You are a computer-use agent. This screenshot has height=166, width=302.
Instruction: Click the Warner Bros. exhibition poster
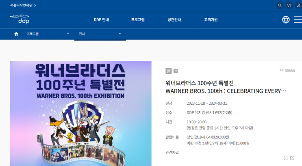[x=81, y=114]
